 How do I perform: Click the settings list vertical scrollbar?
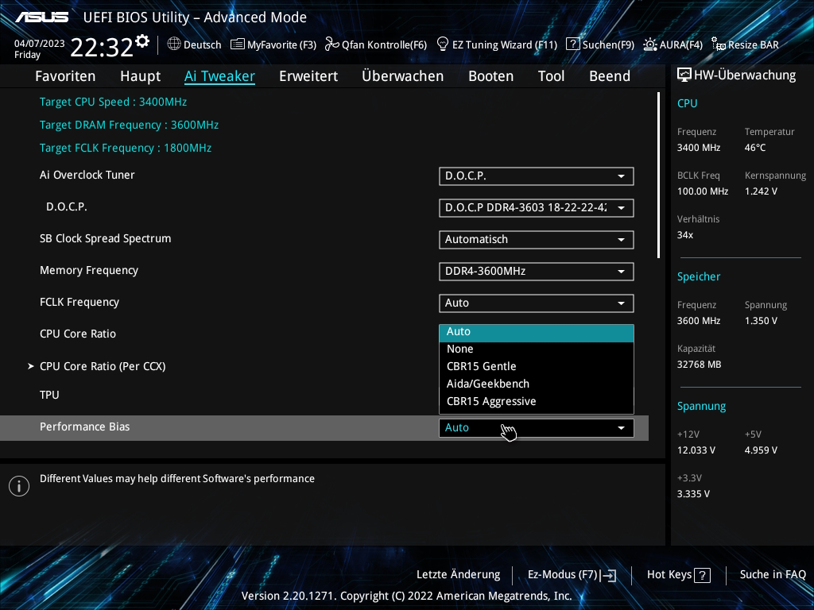[658, 176]
